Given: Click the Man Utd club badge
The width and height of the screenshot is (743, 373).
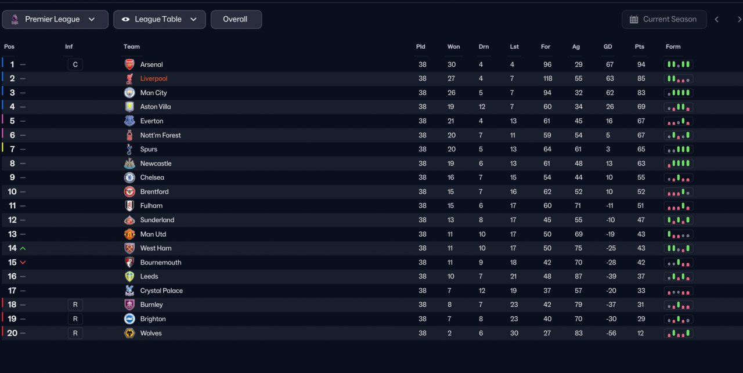Looking at the screenshot, I should 129,234.
